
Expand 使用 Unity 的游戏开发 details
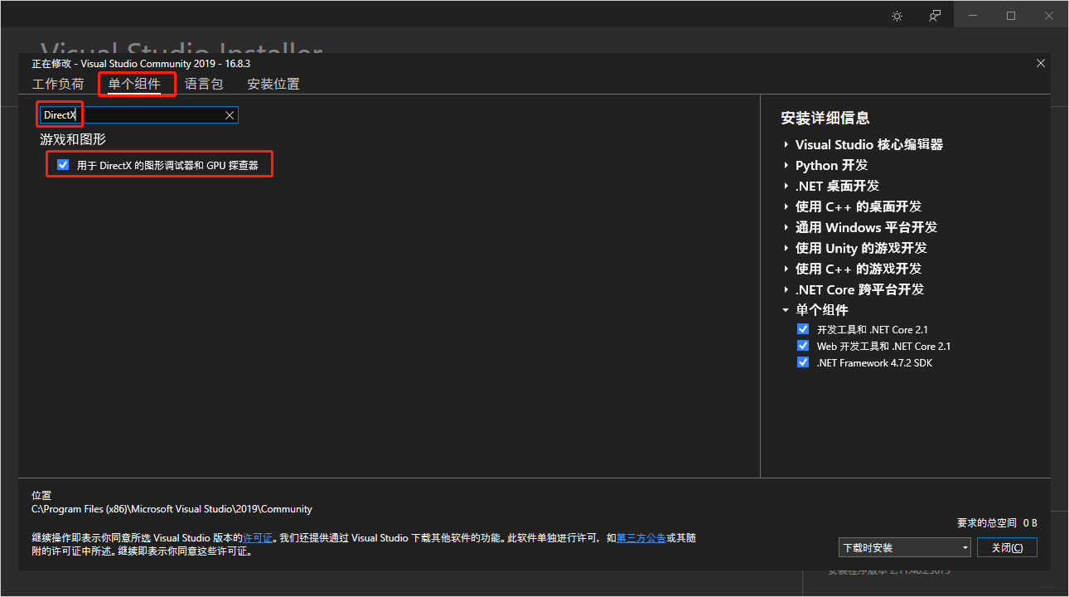786,248
